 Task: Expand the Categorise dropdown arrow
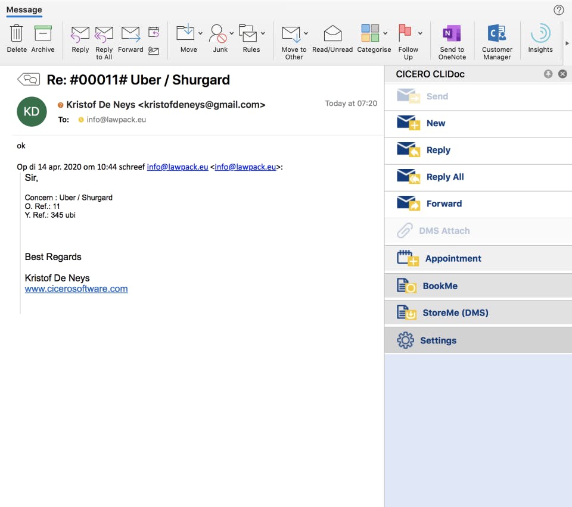pyautogui.click(x=385, y=33)
